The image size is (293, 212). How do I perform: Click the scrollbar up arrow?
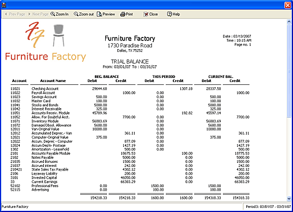tap(289, 21)
